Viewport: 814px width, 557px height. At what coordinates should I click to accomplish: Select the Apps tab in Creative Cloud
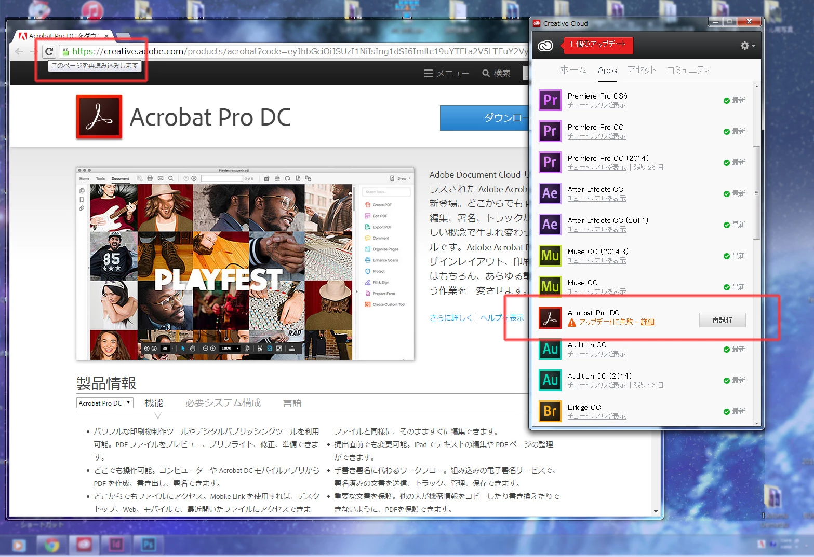607,70
